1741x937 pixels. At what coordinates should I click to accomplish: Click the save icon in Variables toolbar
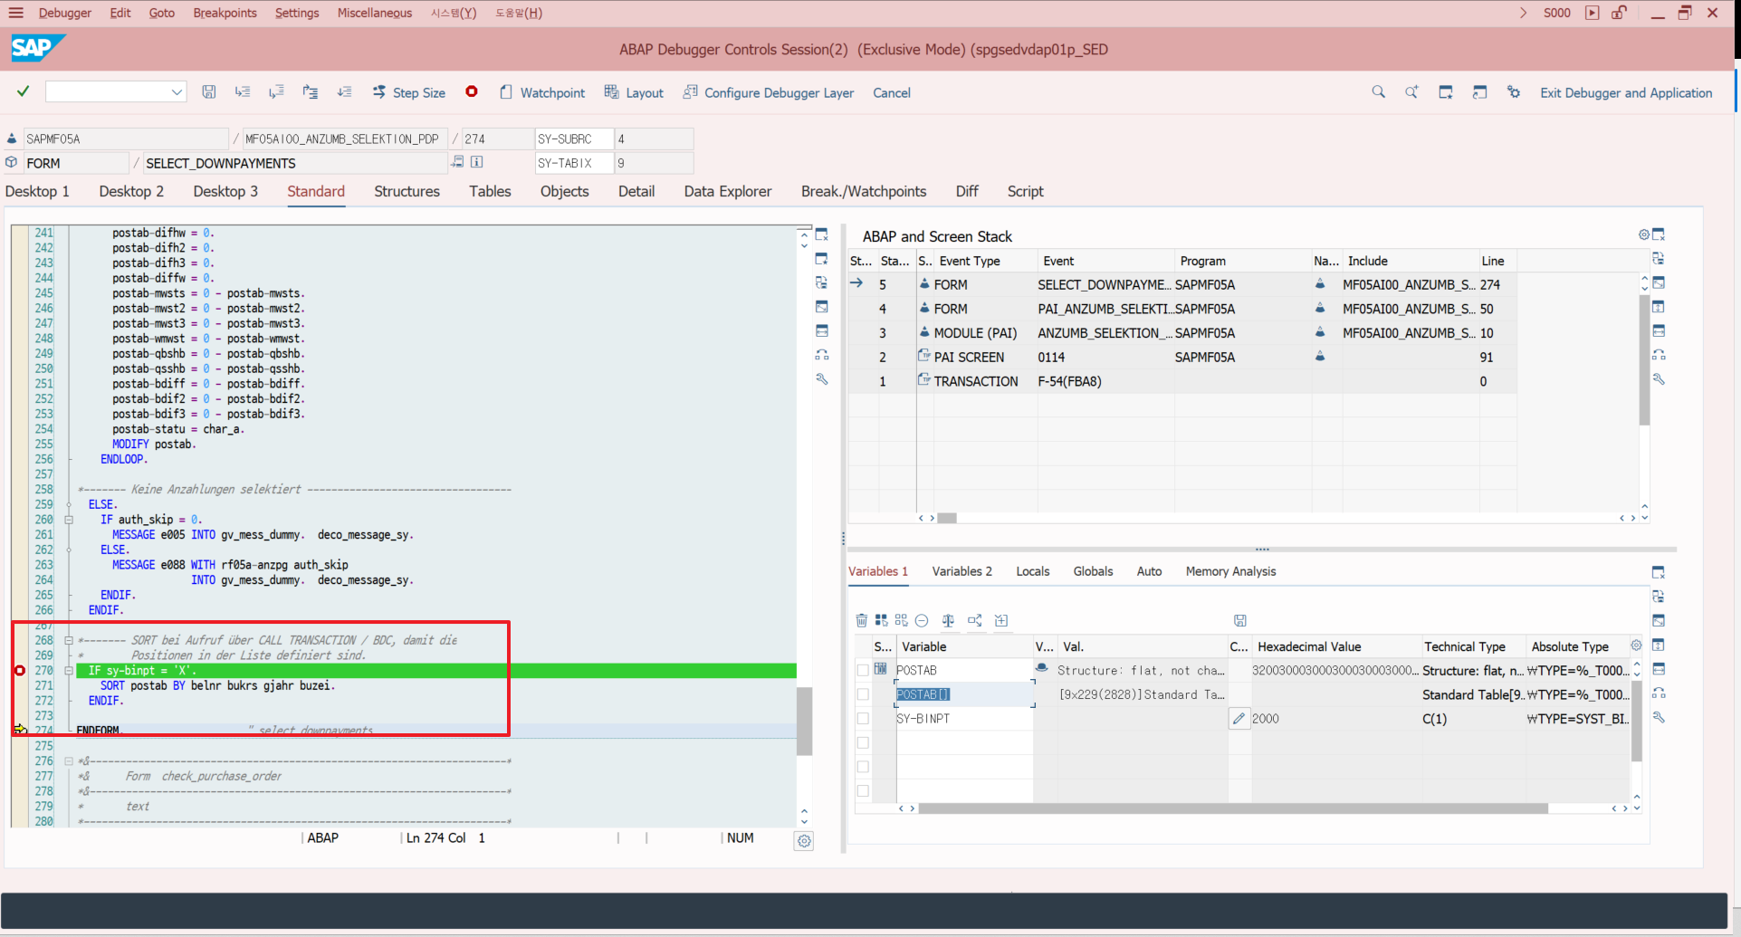1240,620
